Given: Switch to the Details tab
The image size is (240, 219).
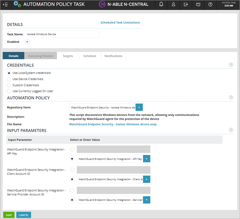Looking at the screenshot, I should (x=14, y=56).
